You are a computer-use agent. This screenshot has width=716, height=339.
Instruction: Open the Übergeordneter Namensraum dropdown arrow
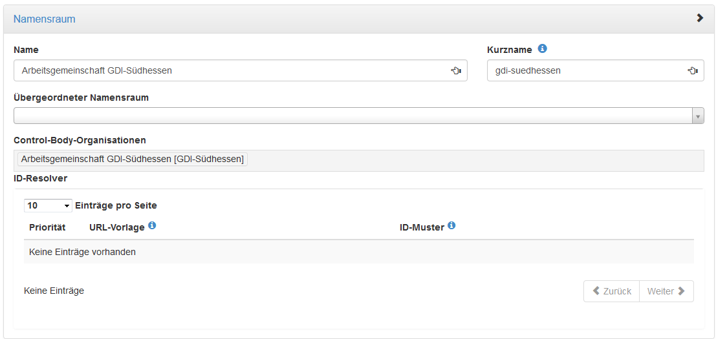tap(698, 116)
